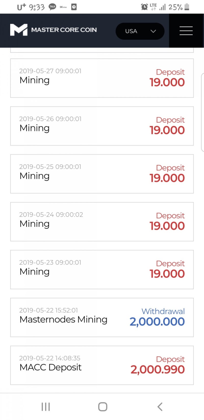204x420 pixels.
Task: Click the MASTER CORE COIN title text
Action: pyautogui.click(x=64, y=30)
